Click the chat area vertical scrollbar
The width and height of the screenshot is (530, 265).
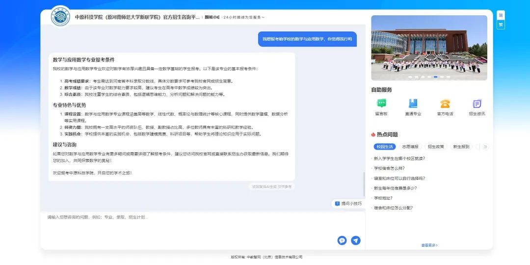(x=364, y=184)
